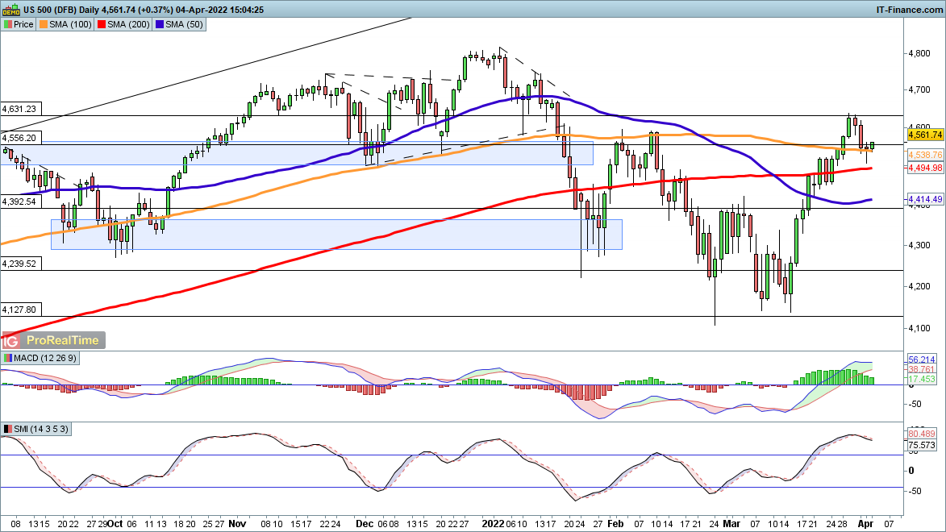Click the Oct label on time axis
Viewport: 946px width, 532px height.
click(x=115, y=524)
